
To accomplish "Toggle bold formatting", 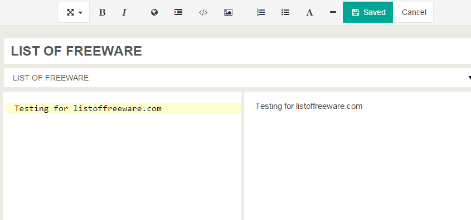I will tap(102, 12).
